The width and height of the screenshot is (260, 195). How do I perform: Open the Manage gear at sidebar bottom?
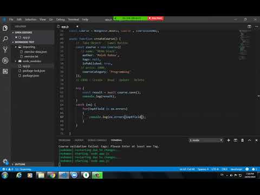click(5, 161)
